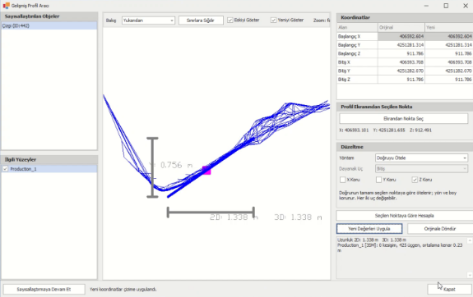Click Sayısallaştırmaya Devam Et button
473x297 pixels.
(44, 289)
